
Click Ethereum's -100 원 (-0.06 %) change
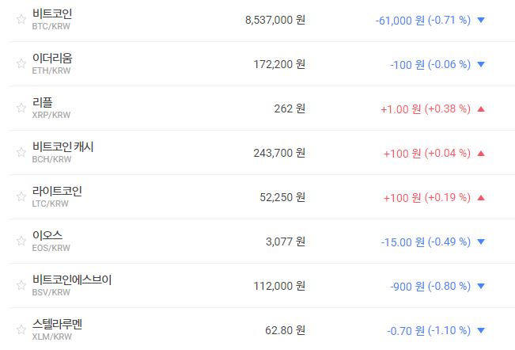click(x=430, y=64)
